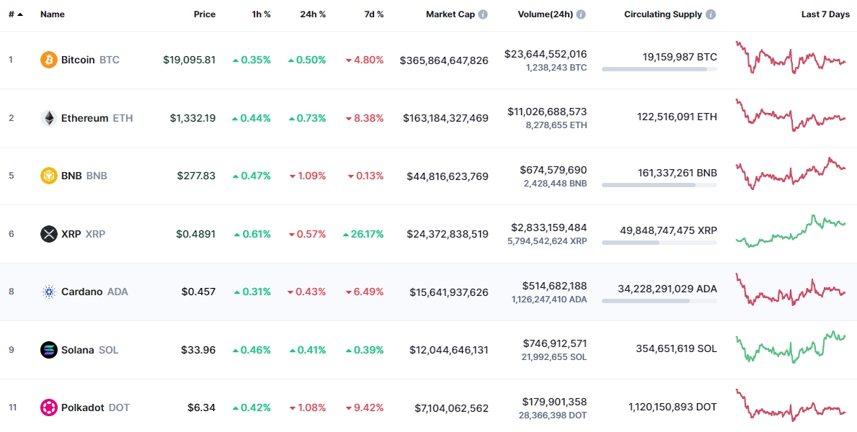Click Solana's market cap $12,044,646,131

[449, 350]
